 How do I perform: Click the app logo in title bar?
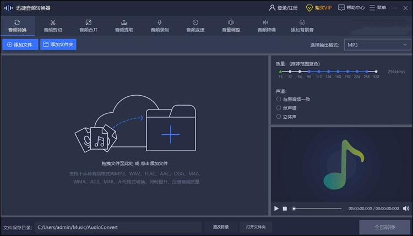(x=8, y=8)
